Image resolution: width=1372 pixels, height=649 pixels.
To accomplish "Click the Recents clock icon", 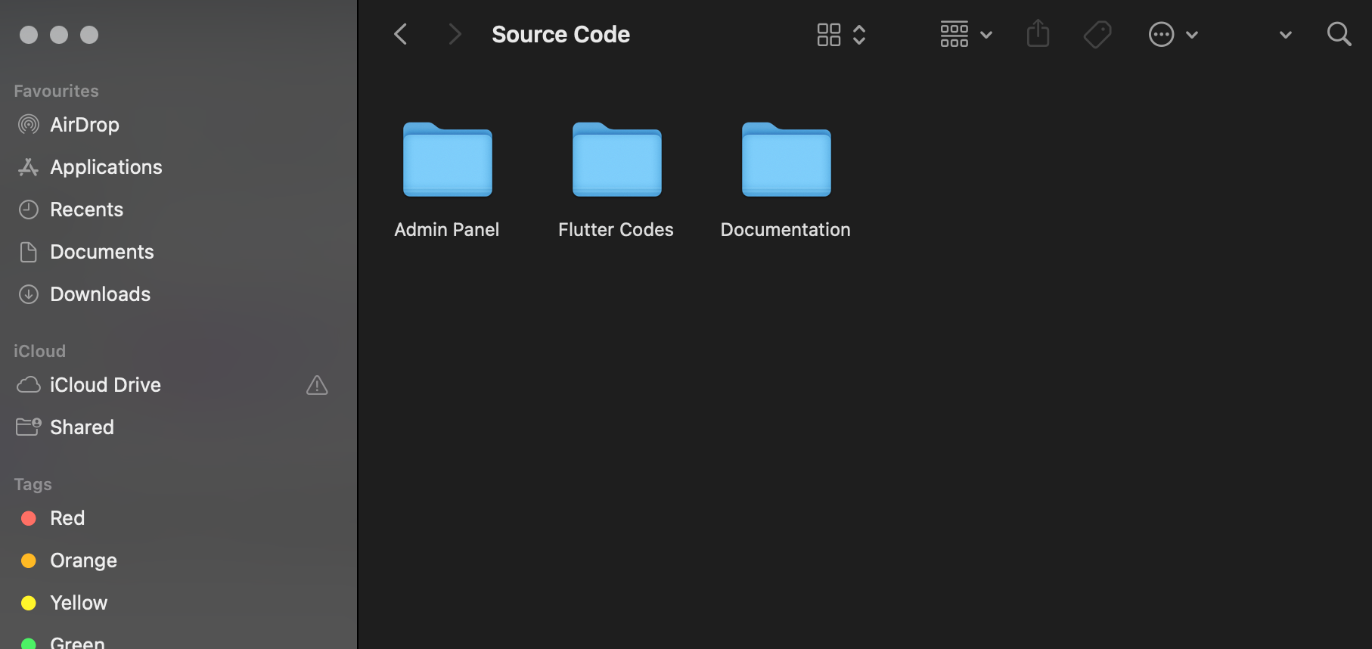I will pos(29,210).
